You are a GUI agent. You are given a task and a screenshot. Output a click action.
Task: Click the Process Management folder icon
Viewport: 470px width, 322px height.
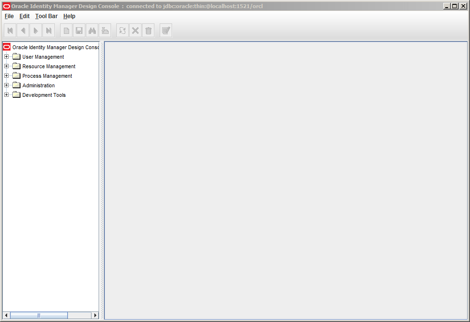[17, 76]
